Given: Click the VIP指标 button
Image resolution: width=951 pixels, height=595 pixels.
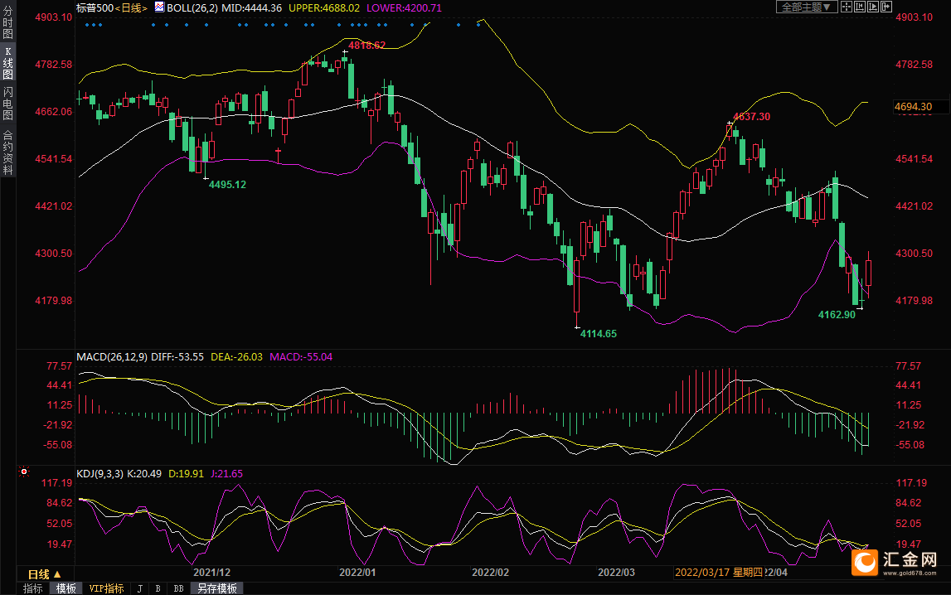Looking at the screenshot, I should (106, 588).
